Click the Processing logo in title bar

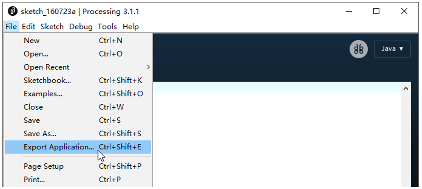[12, 11]
